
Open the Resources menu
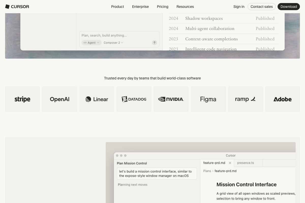(185, 7)
